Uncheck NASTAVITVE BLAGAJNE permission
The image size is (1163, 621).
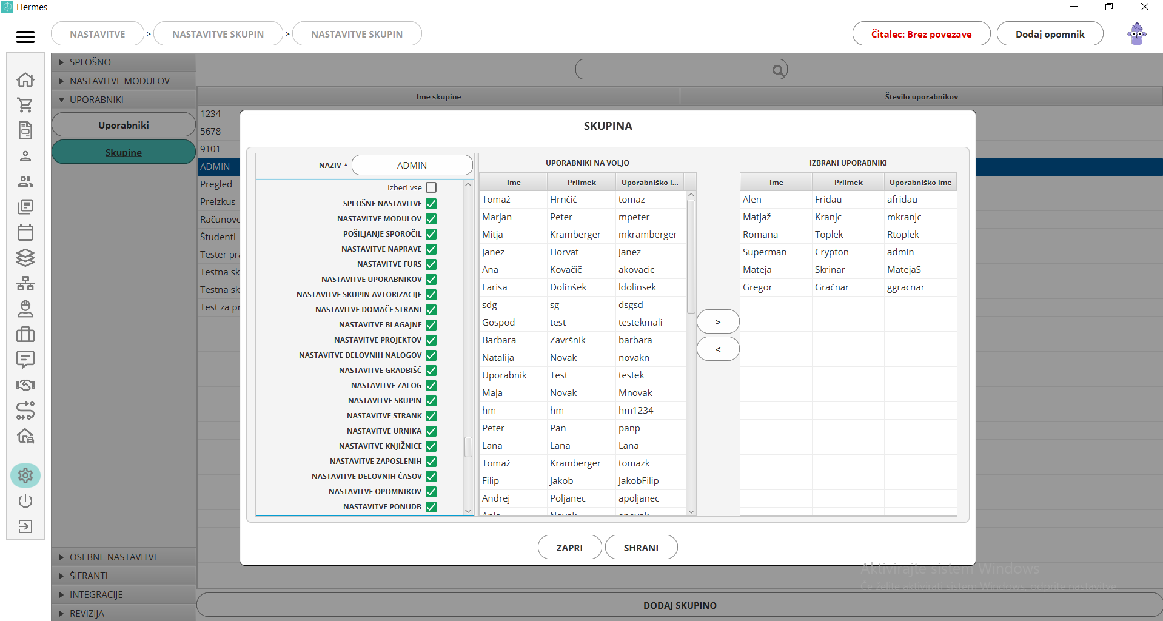(431, 324)
